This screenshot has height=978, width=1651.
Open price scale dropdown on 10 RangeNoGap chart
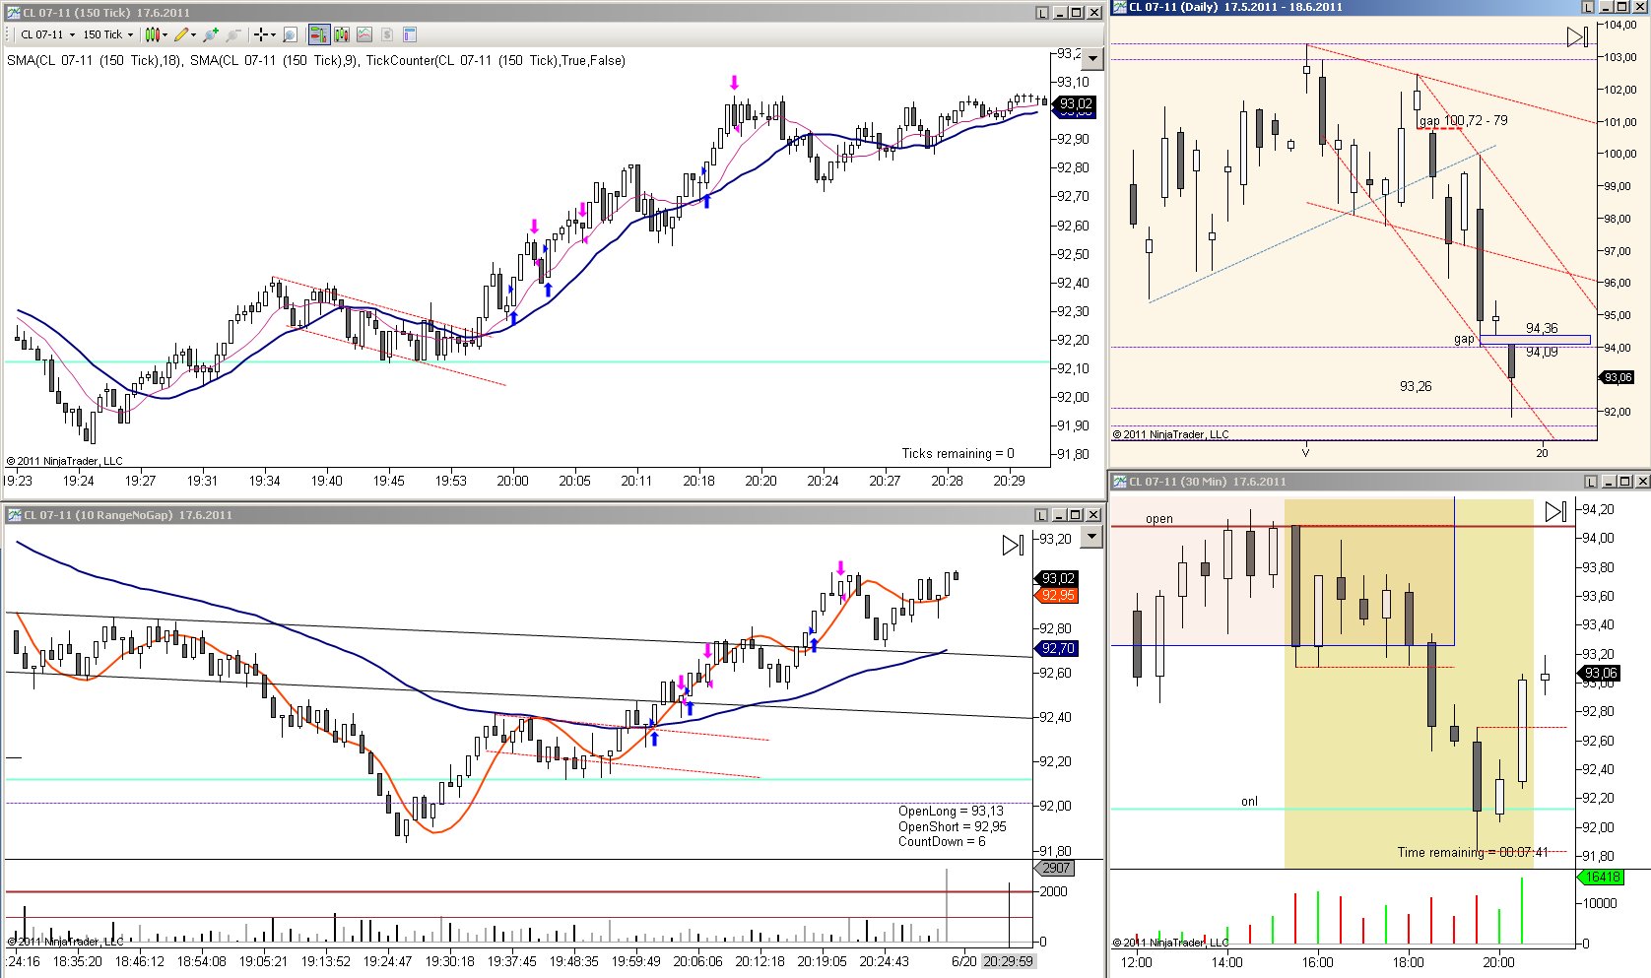coord(1091,537)
